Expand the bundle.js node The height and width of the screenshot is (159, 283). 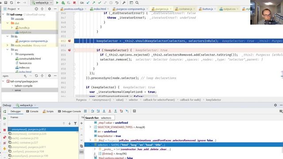12,28
